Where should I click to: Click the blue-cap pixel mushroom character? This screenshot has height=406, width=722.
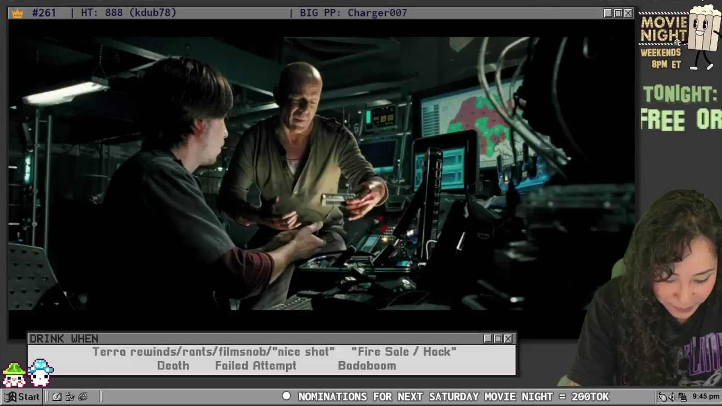(41, 373)
